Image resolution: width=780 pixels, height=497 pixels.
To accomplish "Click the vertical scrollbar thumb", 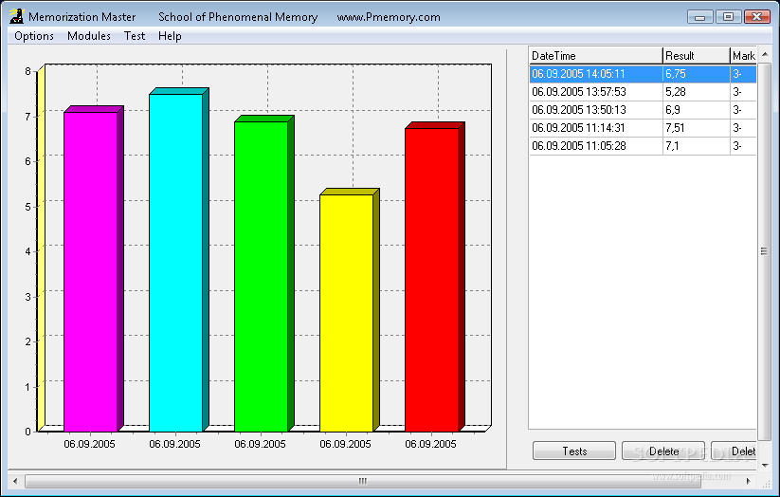I will (x=765, y=251).
